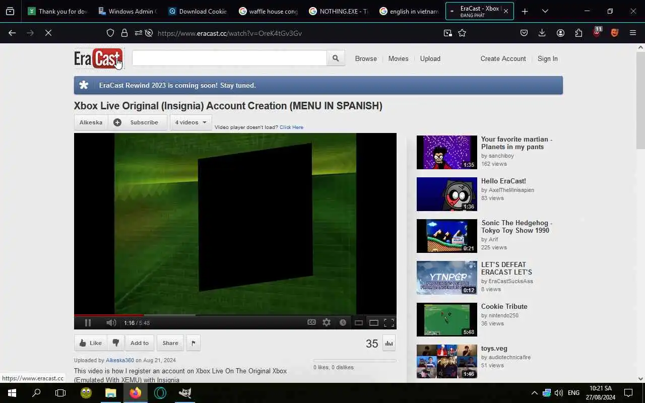Seek in the video progress bar
The image size is (645, 403).
[x=235, y=315]
